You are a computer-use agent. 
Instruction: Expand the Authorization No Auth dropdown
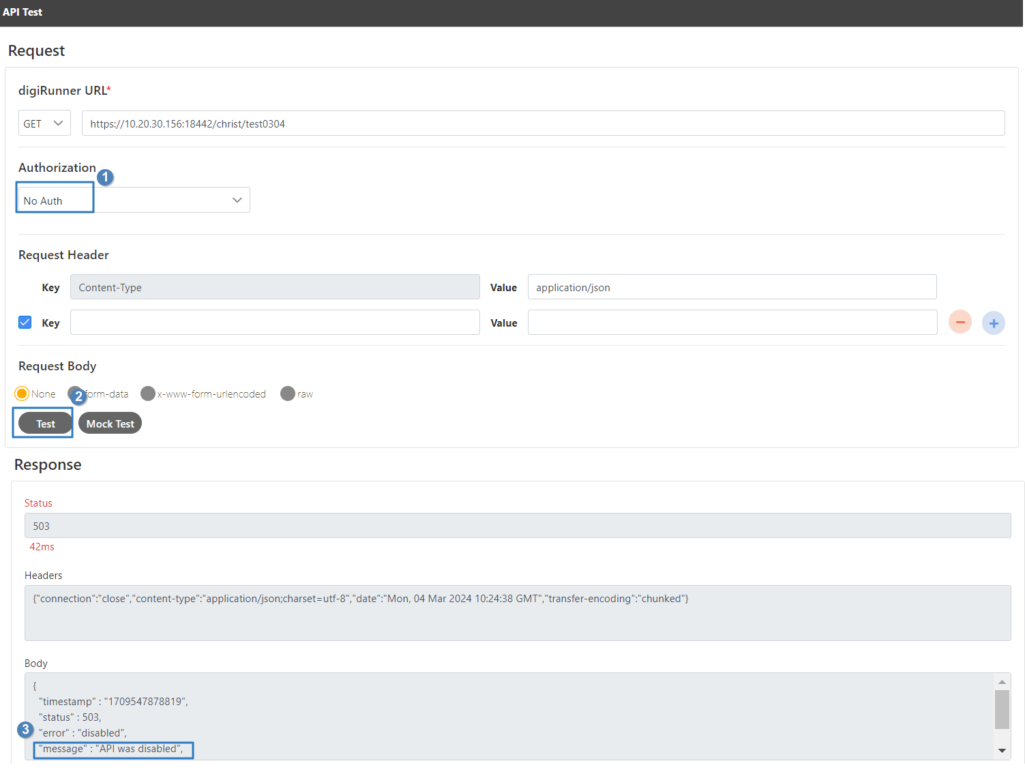pyautogui.click(x=134, y=200)
